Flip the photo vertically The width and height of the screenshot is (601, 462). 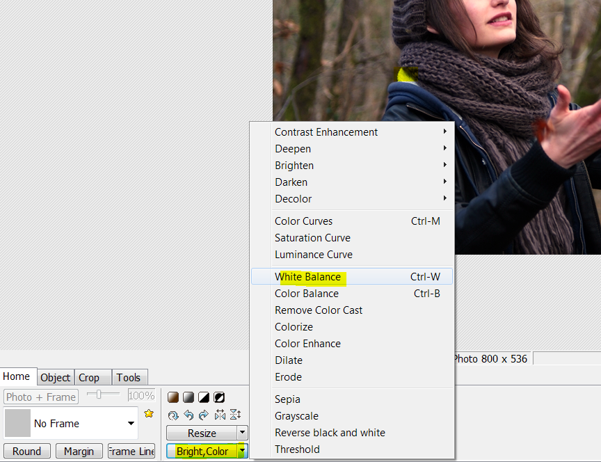(x=235, y=415)
